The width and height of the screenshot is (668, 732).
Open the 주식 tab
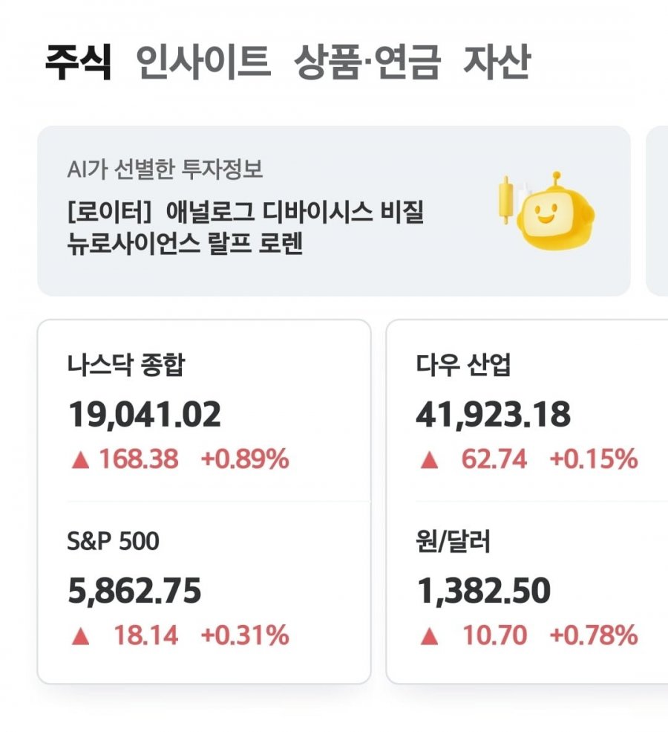[x=79, y=62]
